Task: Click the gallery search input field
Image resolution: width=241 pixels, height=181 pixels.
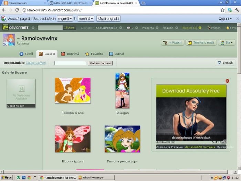Action: click(x=70, y=63)
